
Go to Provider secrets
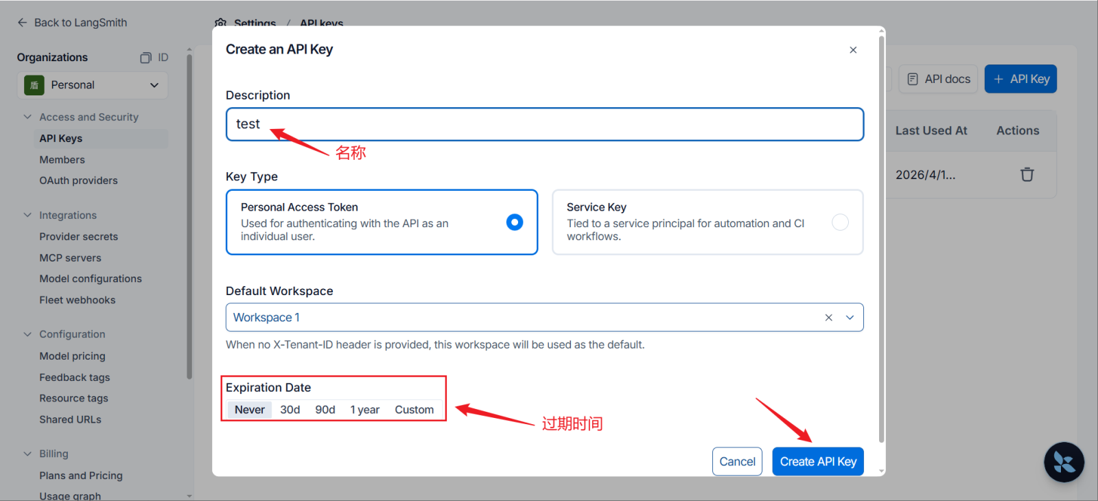(x=79, y=237)
